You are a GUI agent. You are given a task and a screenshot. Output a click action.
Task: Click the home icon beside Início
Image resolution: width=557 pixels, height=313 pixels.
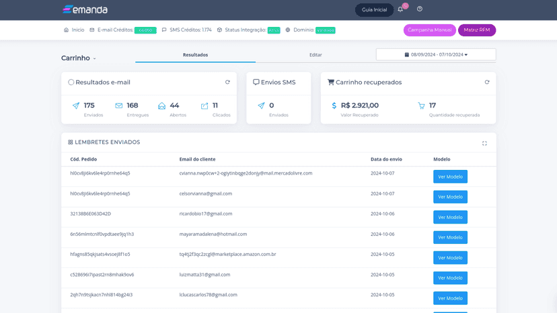coord(66,30)
